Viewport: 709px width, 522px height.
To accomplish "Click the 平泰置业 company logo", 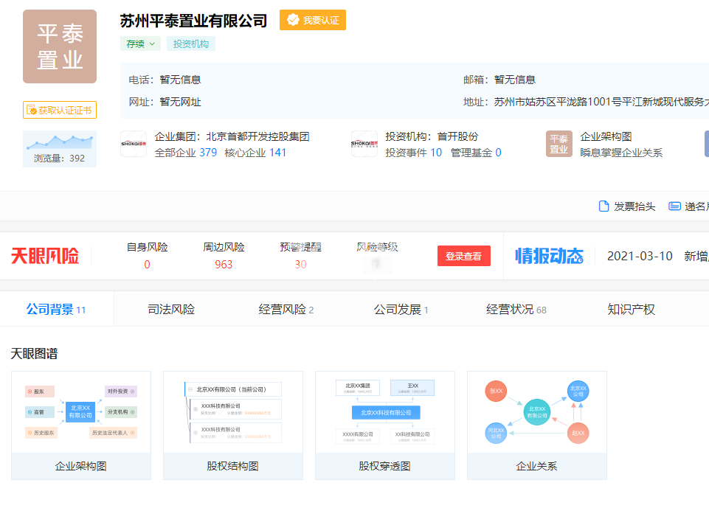I will tap(60, 46).
